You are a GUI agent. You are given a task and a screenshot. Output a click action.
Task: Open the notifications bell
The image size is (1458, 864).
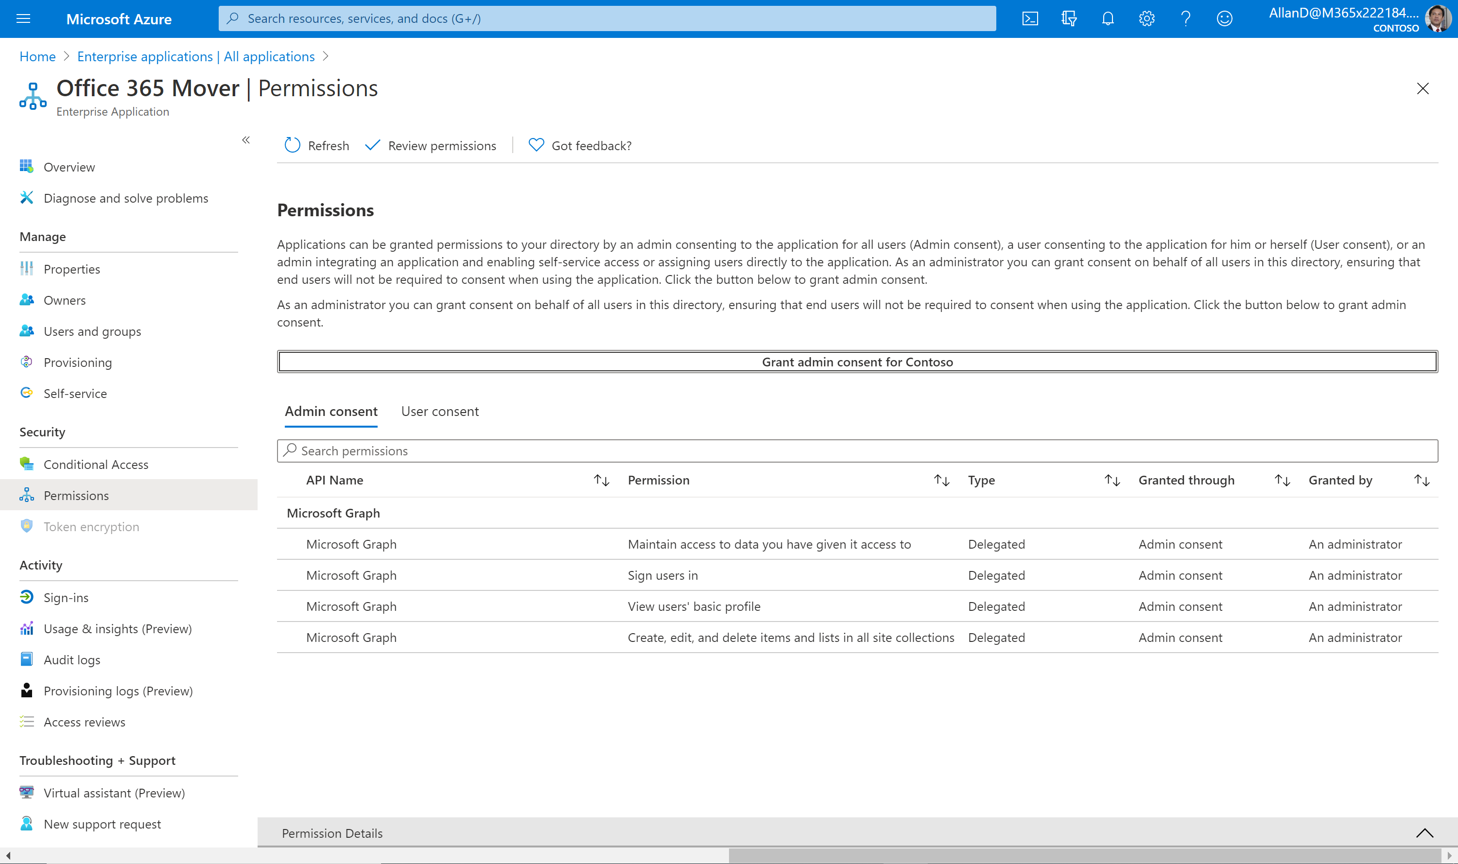tap(1107, 18)
